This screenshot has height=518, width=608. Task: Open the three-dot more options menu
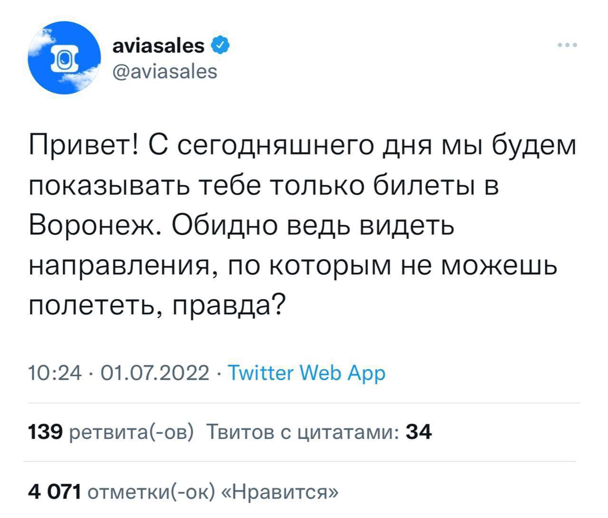click(568, 46)
